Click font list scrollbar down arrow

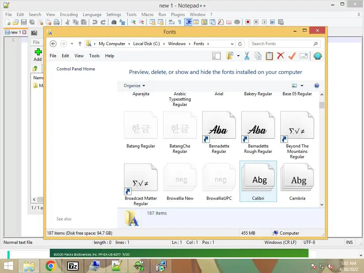pyautogui.click(x=322, y=204)
